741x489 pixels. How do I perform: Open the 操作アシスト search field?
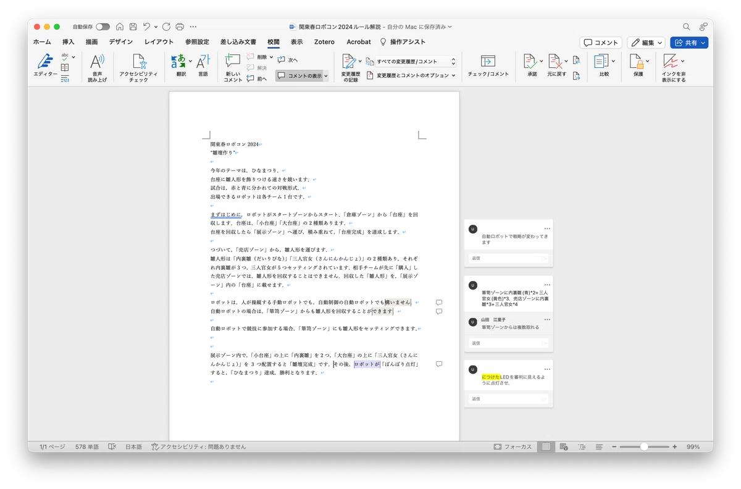(403, 42)
